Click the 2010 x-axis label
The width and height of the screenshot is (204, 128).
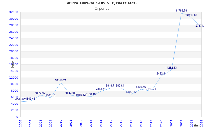(61, 123)
